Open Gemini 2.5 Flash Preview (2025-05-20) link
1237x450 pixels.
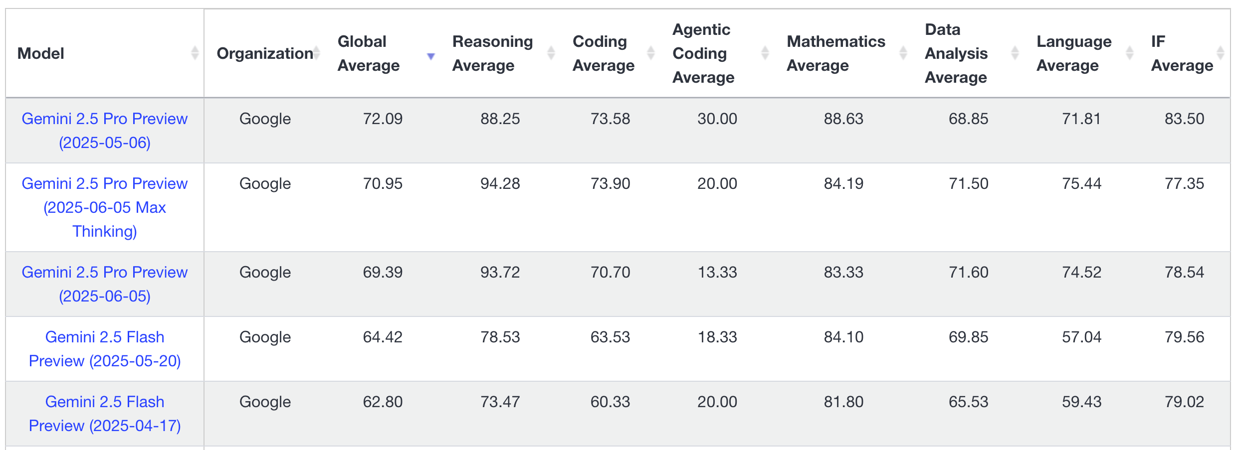pos(105,349)
